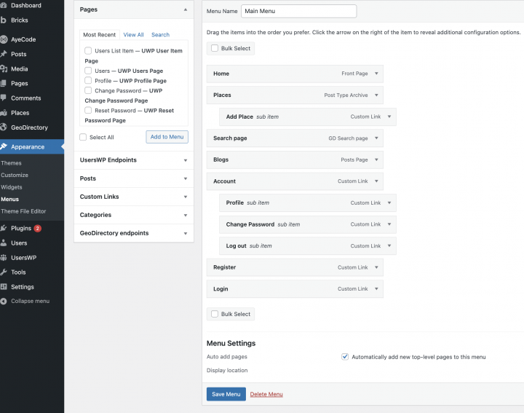The height and width of the screenshot is (413, 524).
Task: Open Media library icon in sidebar
Action: (x=4, y=68)
